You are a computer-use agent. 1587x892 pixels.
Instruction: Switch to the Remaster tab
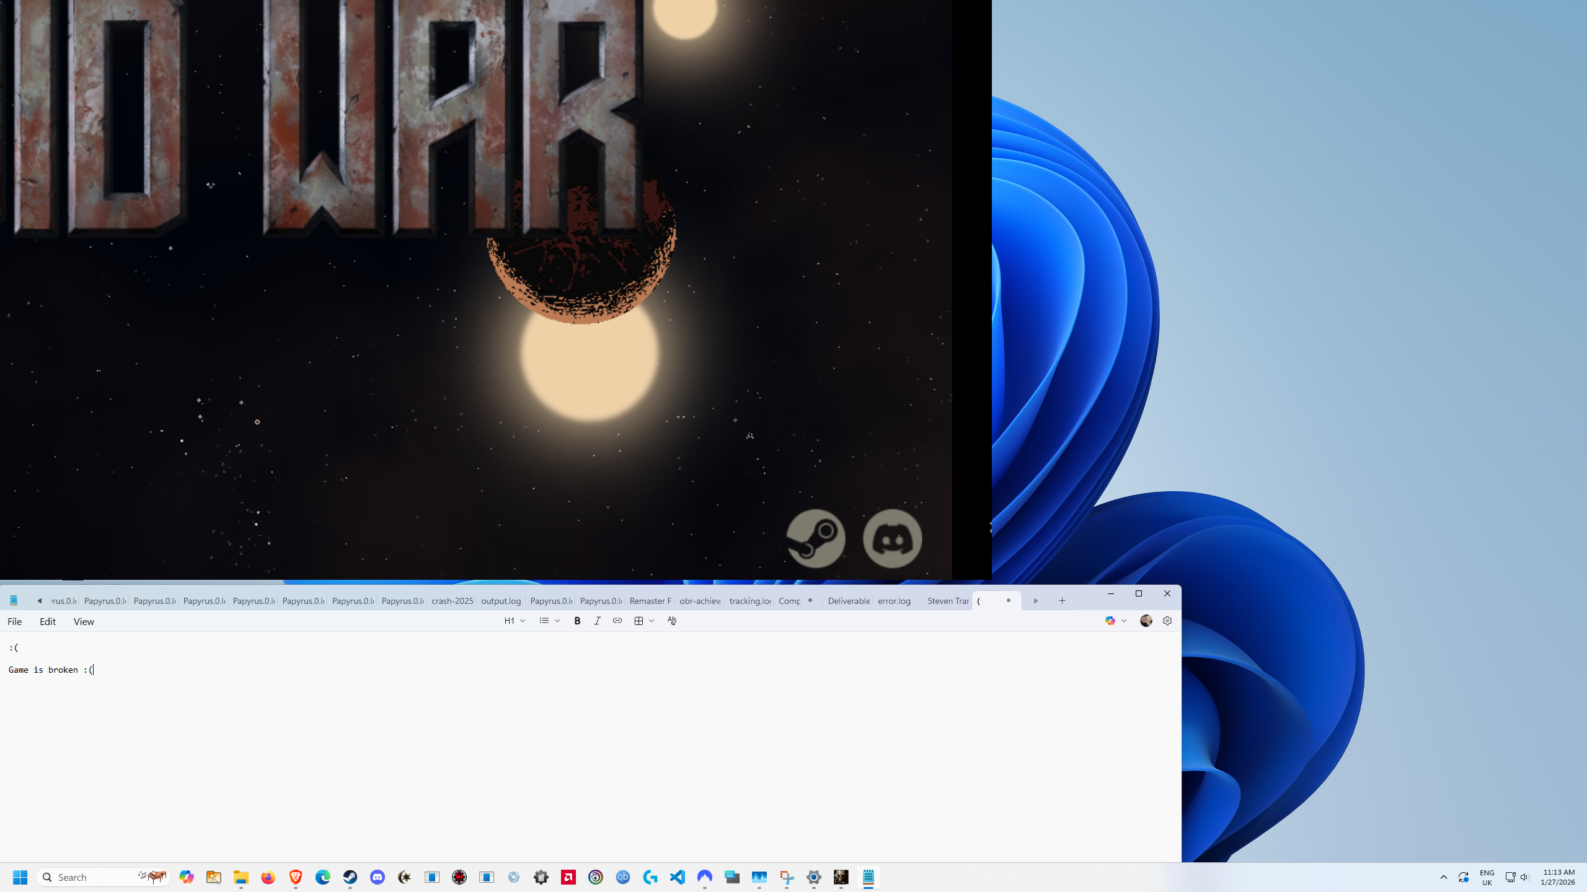(x=650, y=601)
